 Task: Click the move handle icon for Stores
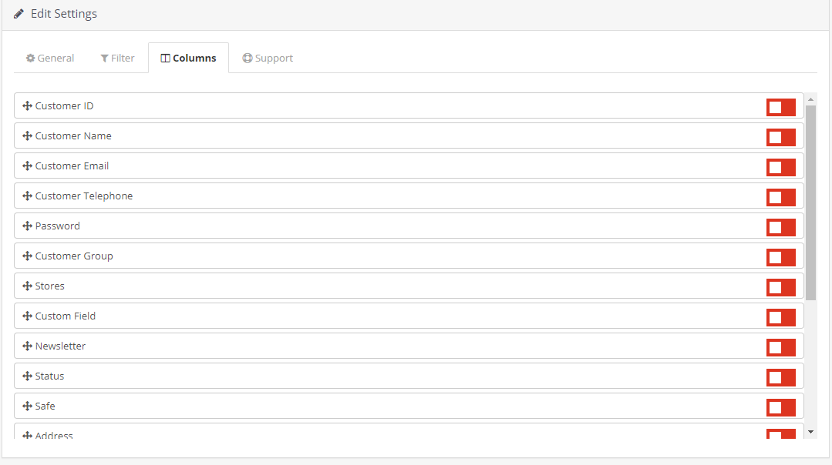click(x=27, y=286)
